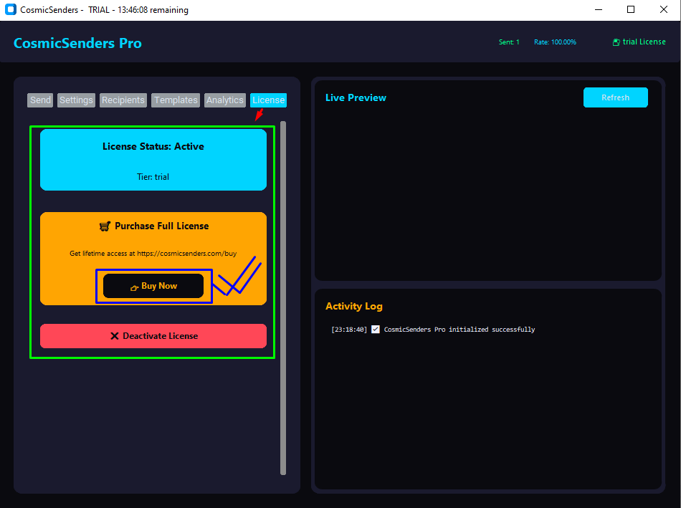The height and width of the screenshot is (508, 681).
Task: Click the X icon on Deactivate License
Action: coord(114,336)
